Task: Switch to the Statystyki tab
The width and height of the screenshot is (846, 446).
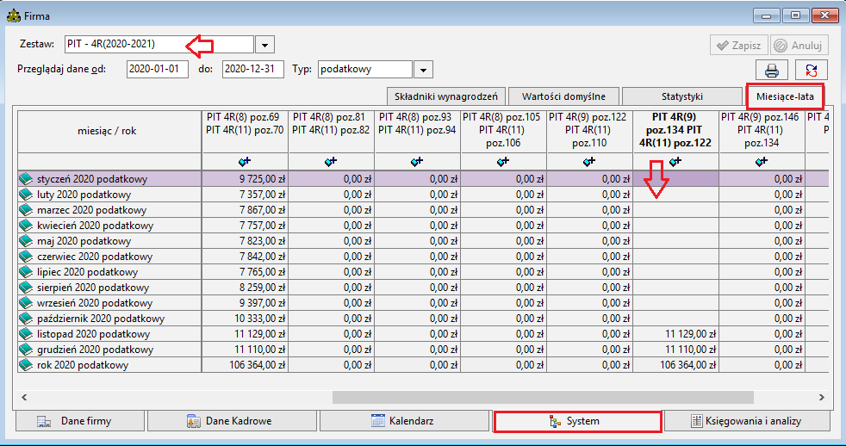Action: click(682, 97)
